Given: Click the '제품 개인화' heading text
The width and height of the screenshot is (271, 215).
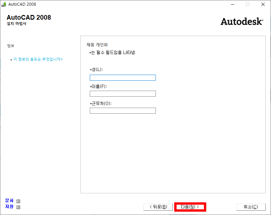Looking at the screenshot, I should pyautogui.click(x=97, y=45).
